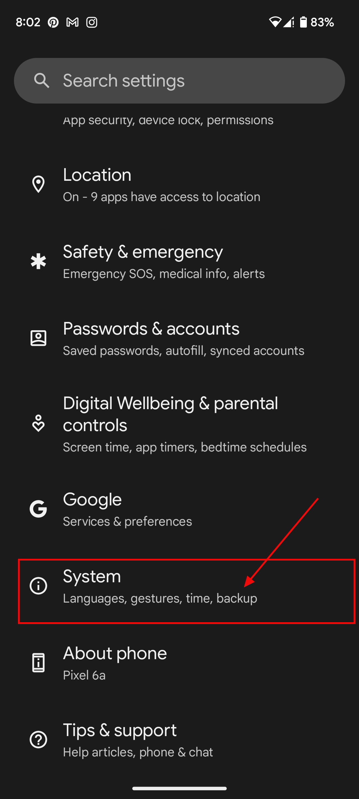The height and width of the screenshot is (799, 359).
Task: Tap the About phone device icon
Action: point(38,663)
